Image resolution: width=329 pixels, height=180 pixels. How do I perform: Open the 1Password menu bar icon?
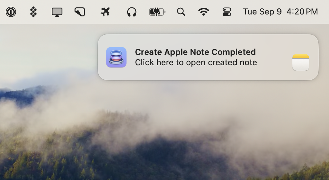pyautogui.click(x=11, y=12)
